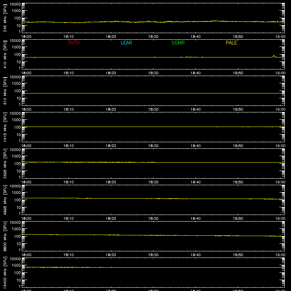Click the 245 MHz [SFU] axis title
The width and height of the screenshot is (291, 291).
coord(5,18)
